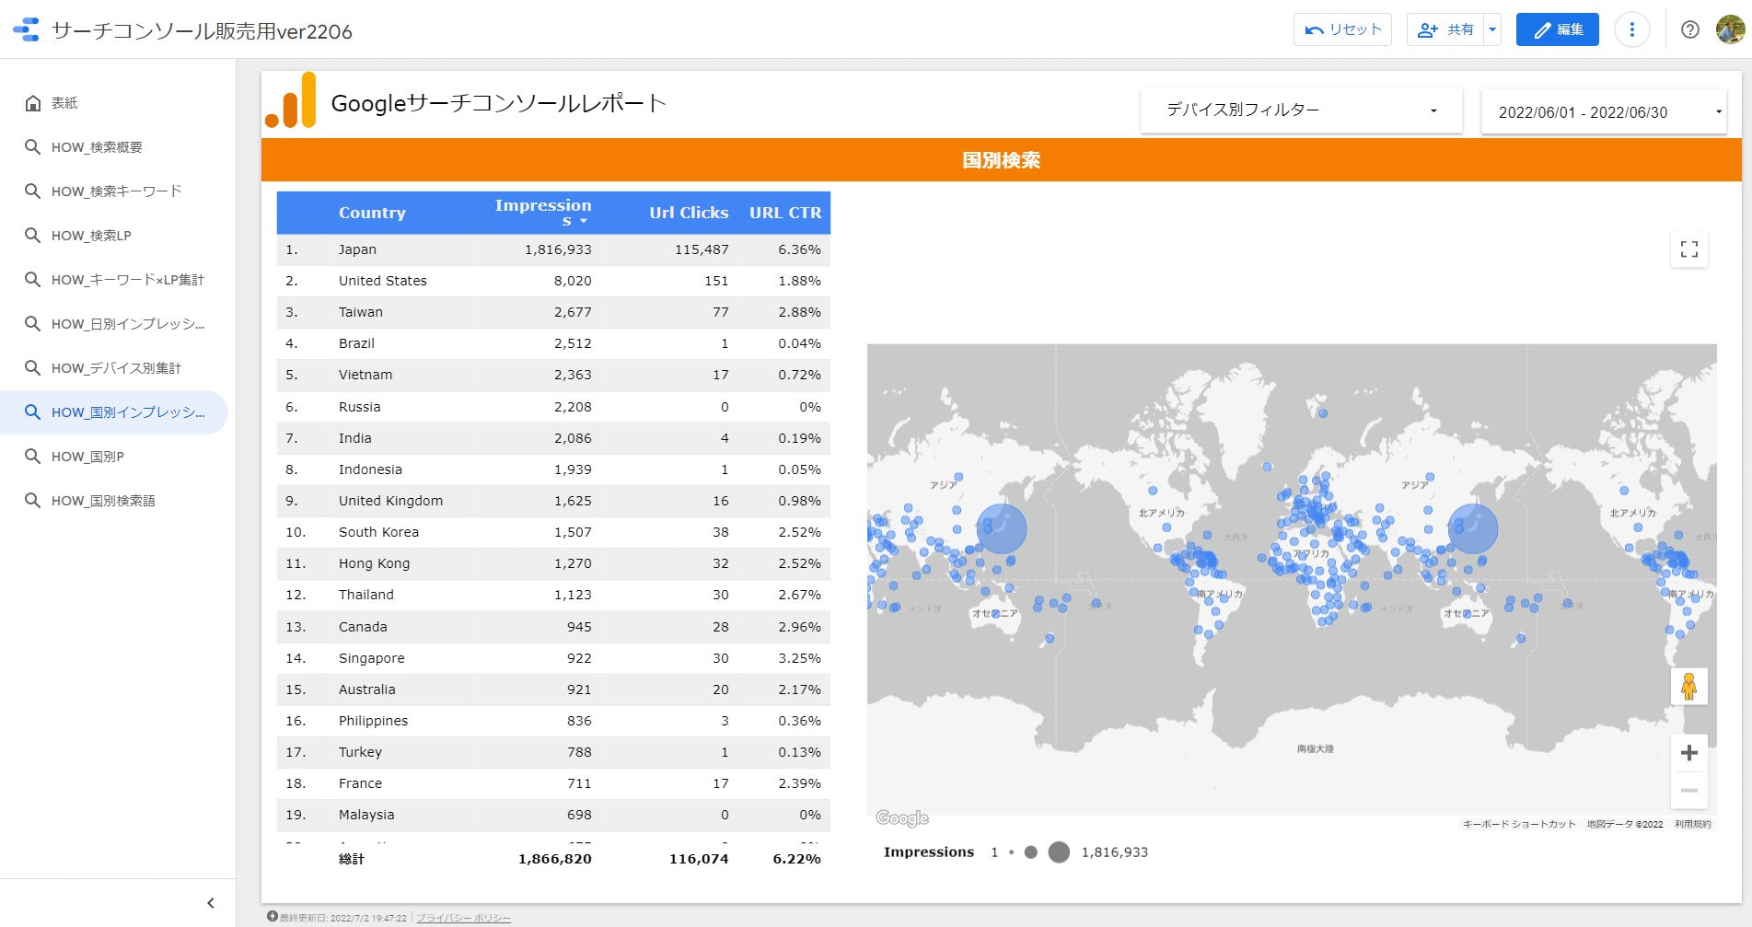Image resolution: width=1752 pixels, height=927 pixels.
Task: Click the home icon next to 表紙
Action: (x=33, y=103)
